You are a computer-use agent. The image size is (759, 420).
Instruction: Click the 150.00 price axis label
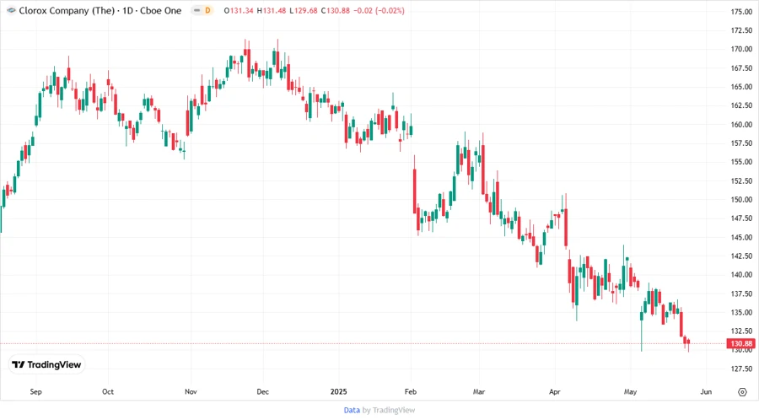tap(741, 199)
